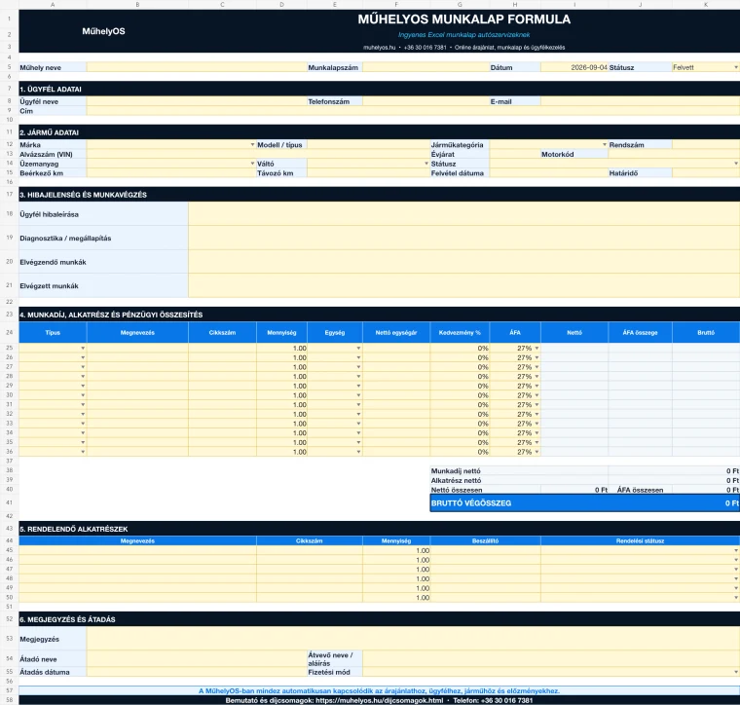This screenshot has width=740, height=705.
Task: Click the Diagnosztika / megállapítás text area
Action: [x=463, y=238]
